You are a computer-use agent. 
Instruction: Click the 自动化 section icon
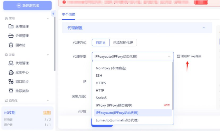click(x=6, y=101)
